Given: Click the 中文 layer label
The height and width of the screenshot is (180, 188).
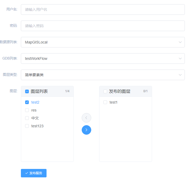Looking at the screenshot, I should (x=35, y=118).
